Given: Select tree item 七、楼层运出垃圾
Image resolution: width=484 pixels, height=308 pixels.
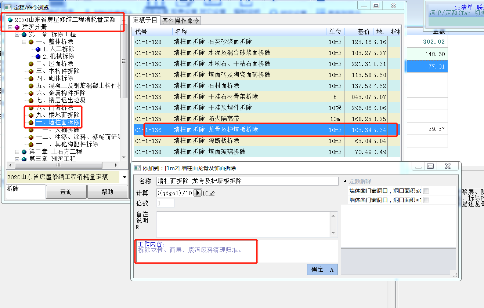Looking at the screenshot, I should (61, 100).
